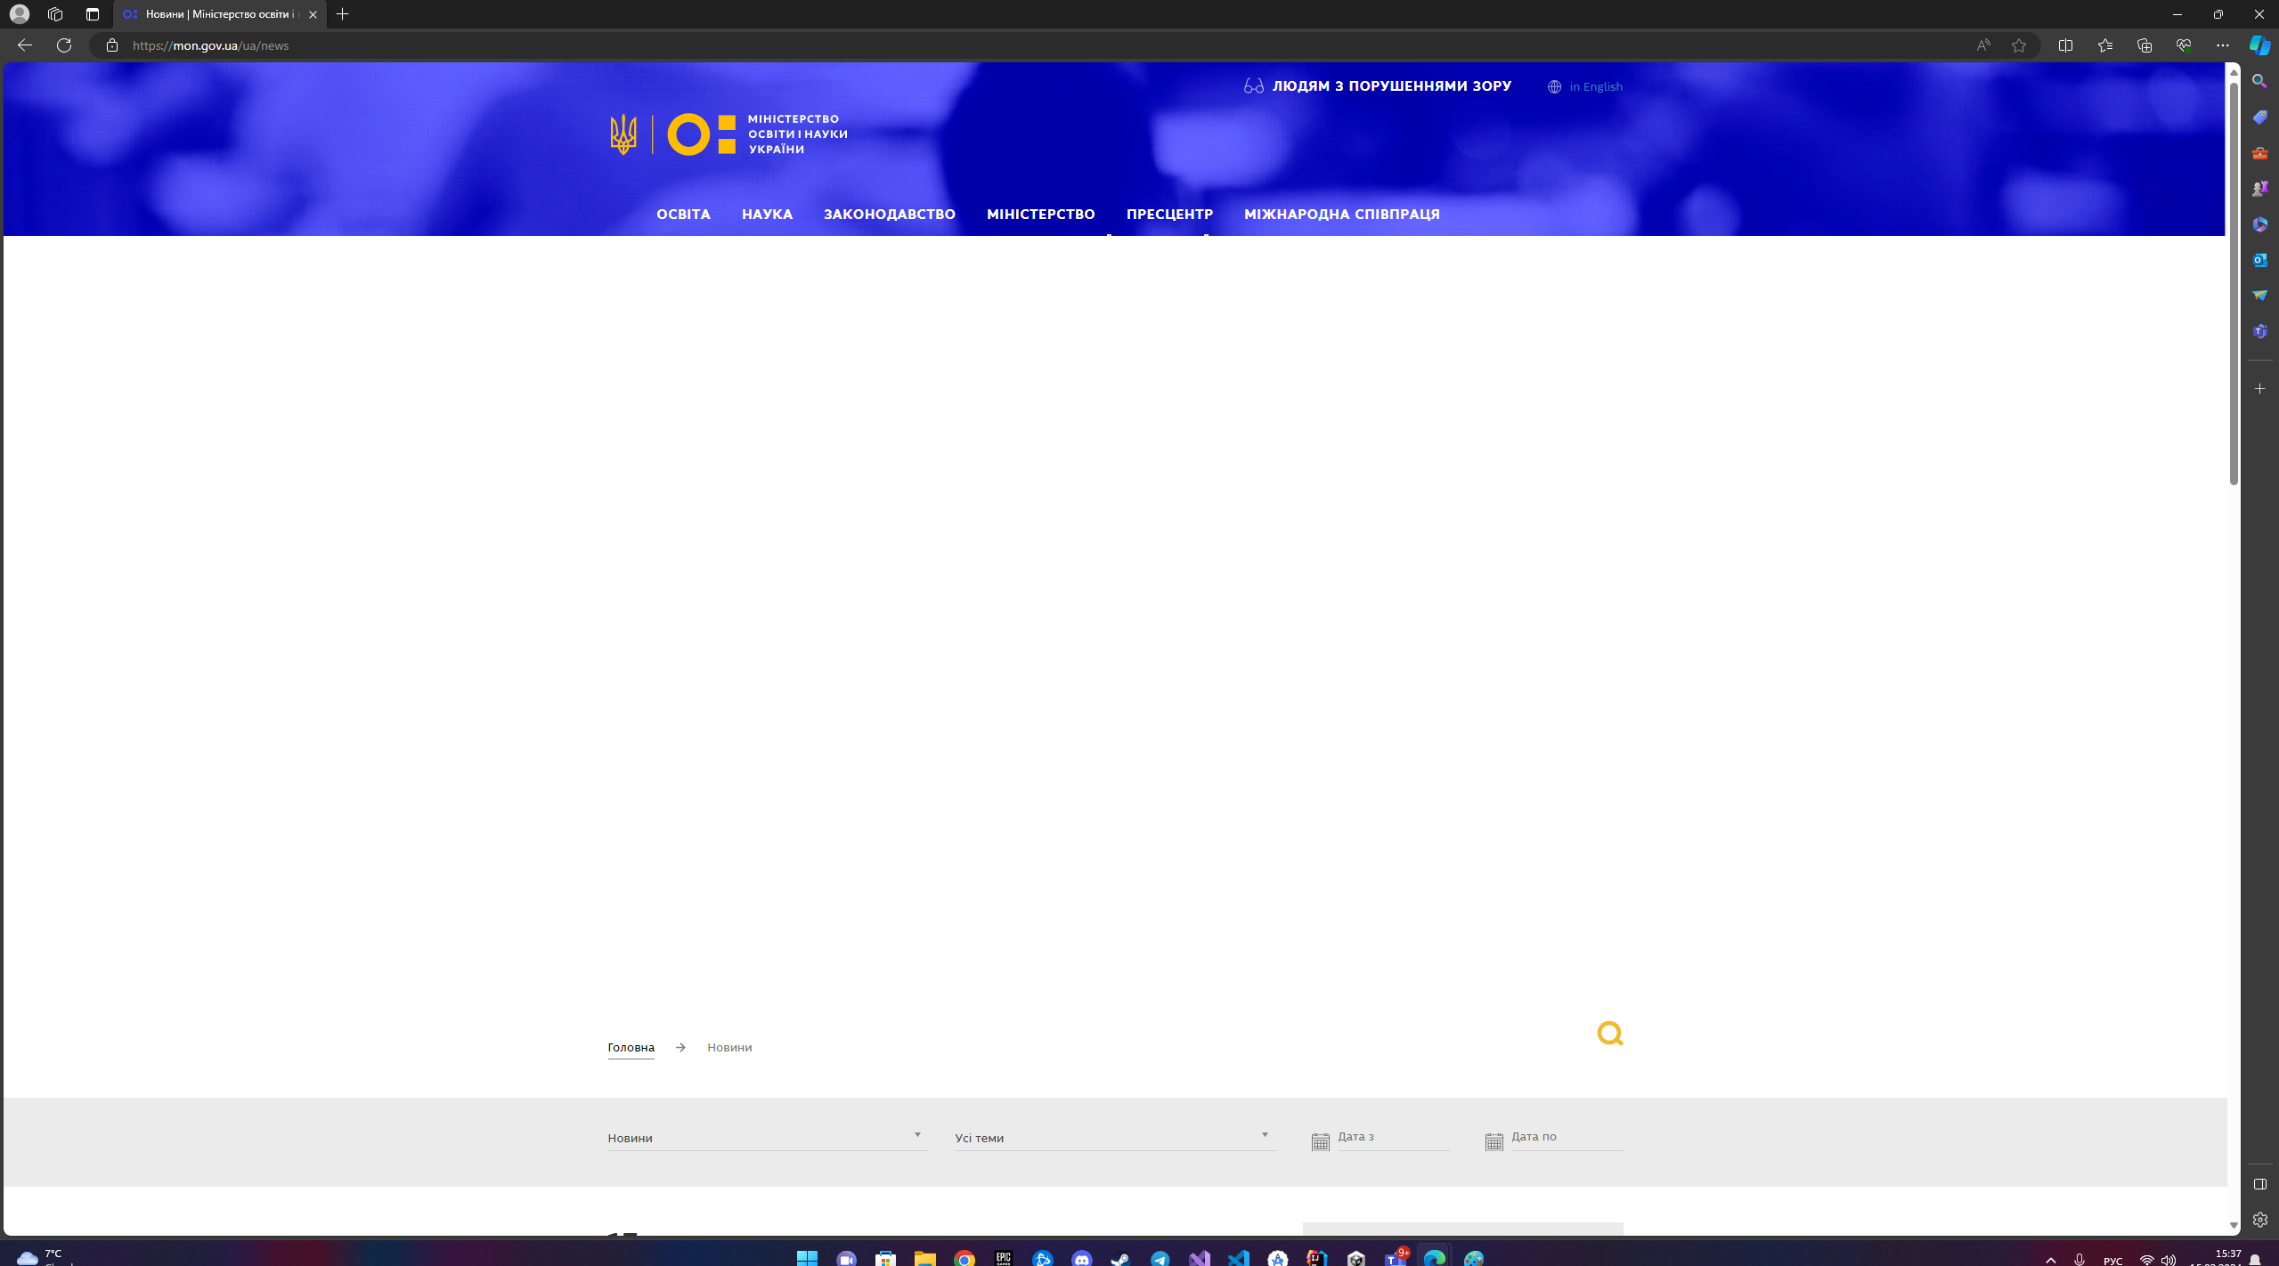Click the page vertical scrollbar thumb
Screen dimensions: 2279x1266
tap(2233, 285)
